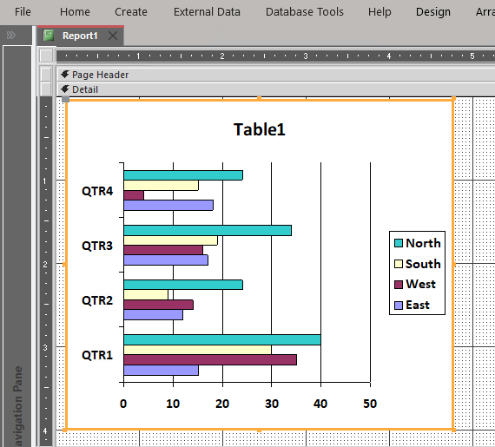Image resolution: width=495 pixels, height=447 pixels.
Task: Click the Page Header section bar
Action: point(276,75)
